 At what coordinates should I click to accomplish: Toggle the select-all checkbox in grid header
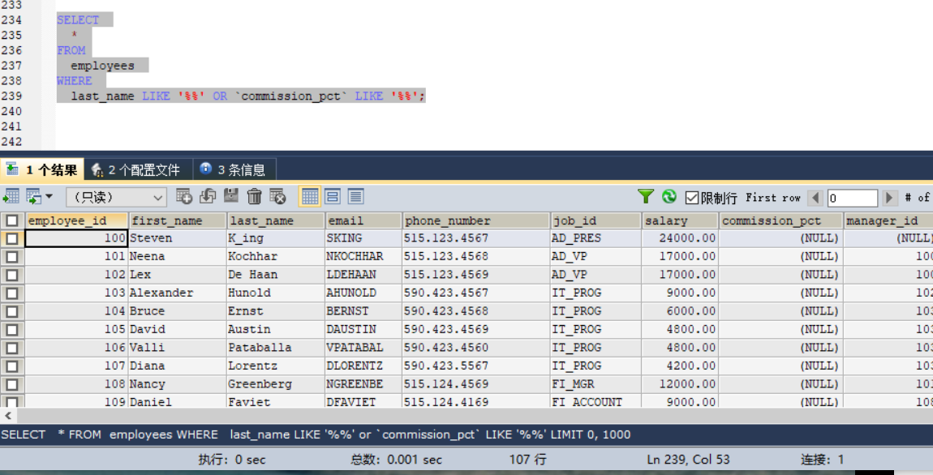pos(12,220)
